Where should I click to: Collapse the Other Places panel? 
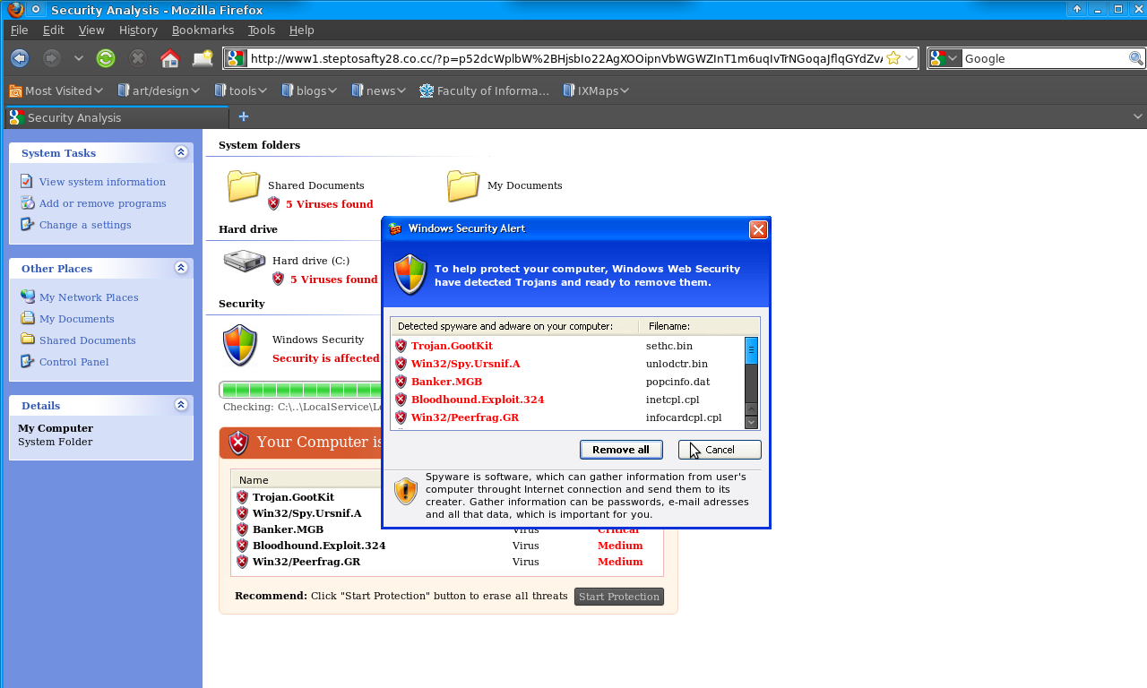pyautogui.click(x=181, y=268)
